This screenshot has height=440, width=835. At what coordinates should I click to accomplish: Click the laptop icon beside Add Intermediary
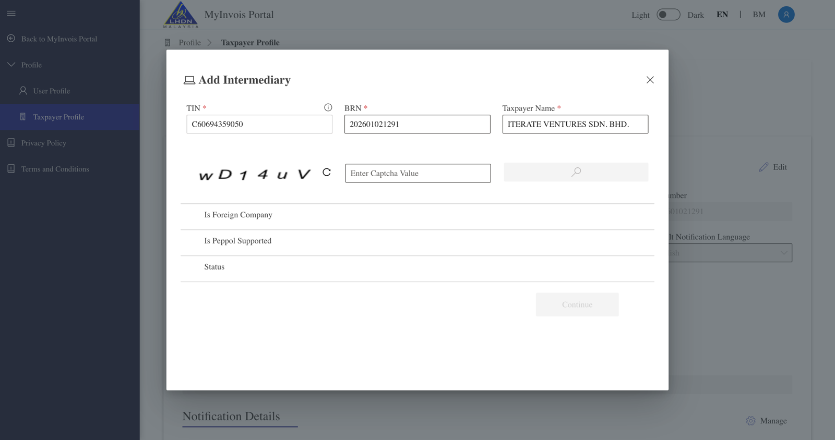189,80
